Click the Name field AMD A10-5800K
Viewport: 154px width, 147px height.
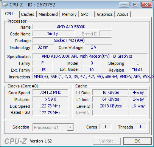pyautogui.click(x=72, y=27)
